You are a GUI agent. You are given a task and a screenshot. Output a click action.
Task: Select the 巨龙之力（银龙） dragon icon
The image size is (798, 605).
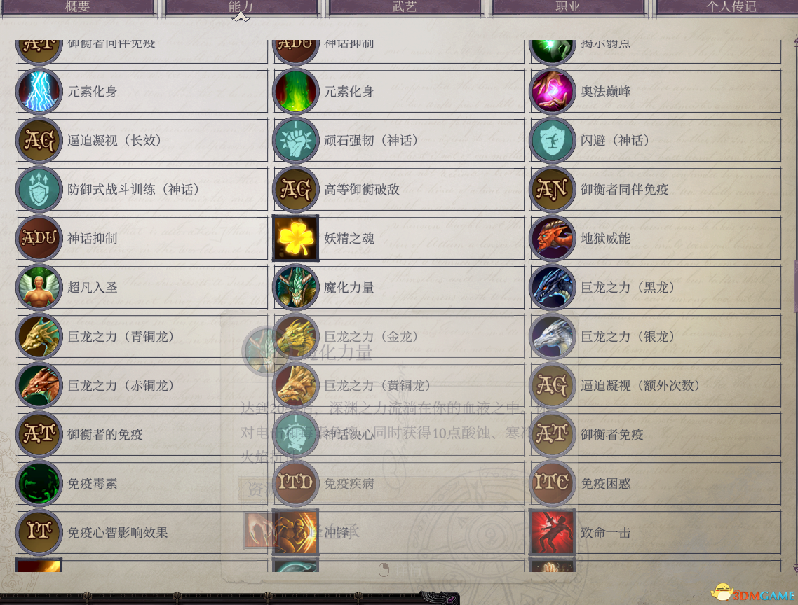[552, 336]
